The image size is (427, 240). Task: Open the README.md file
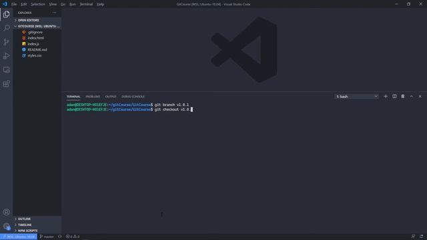(x=37, y=49)
